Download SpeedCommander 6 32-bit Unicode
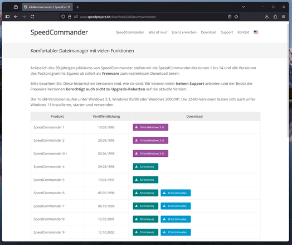This screenshot has width=292, height=245. [x=176, y=193]
